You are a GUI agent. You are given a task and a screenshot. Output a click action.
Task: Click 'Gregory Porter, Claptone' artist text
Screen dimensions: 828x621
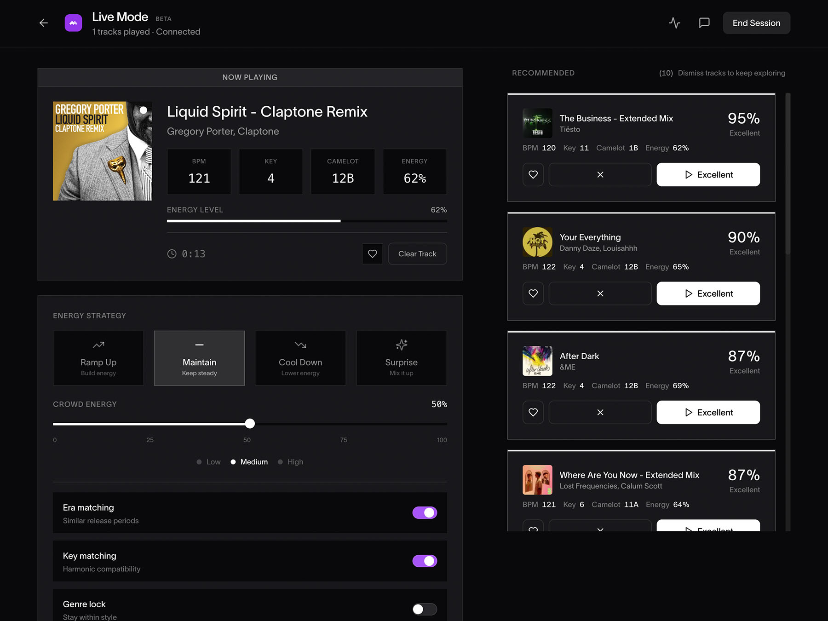[x=223, y=132]
